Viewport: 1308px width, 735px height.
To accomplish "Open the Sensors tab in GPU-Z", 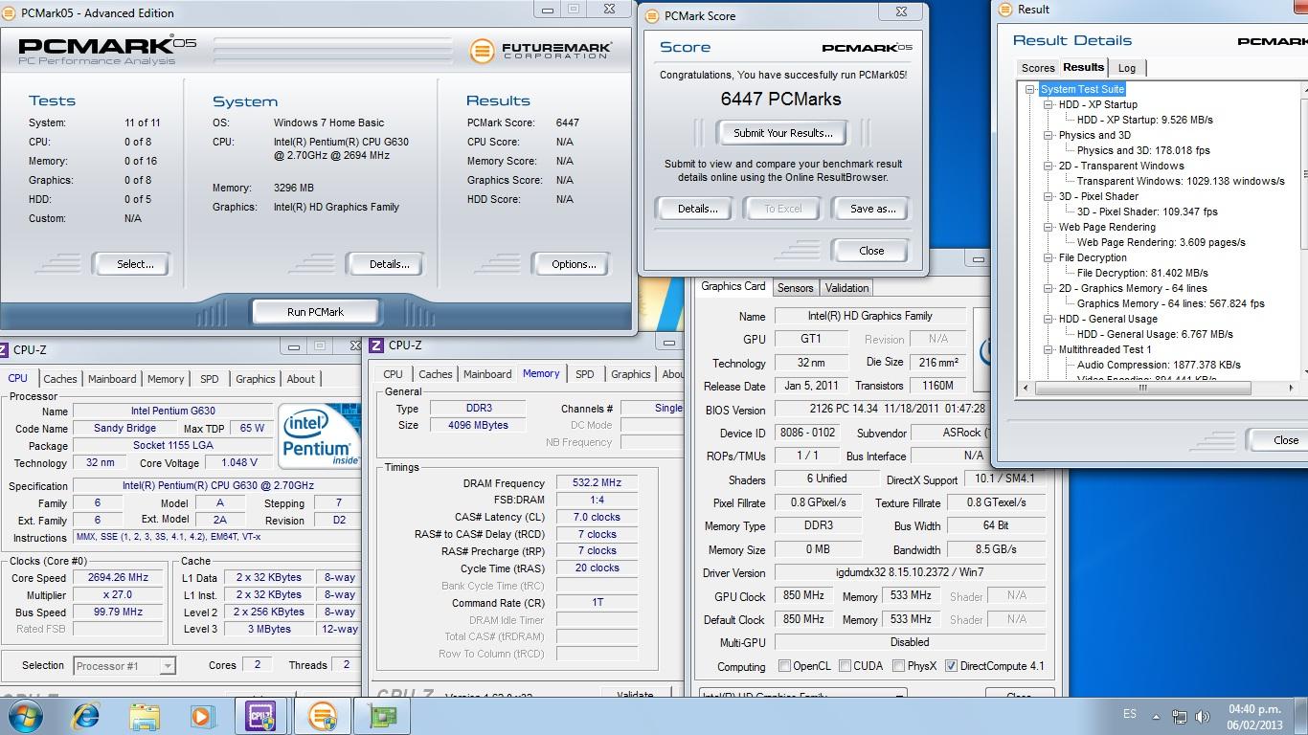I will click(795, 288).
